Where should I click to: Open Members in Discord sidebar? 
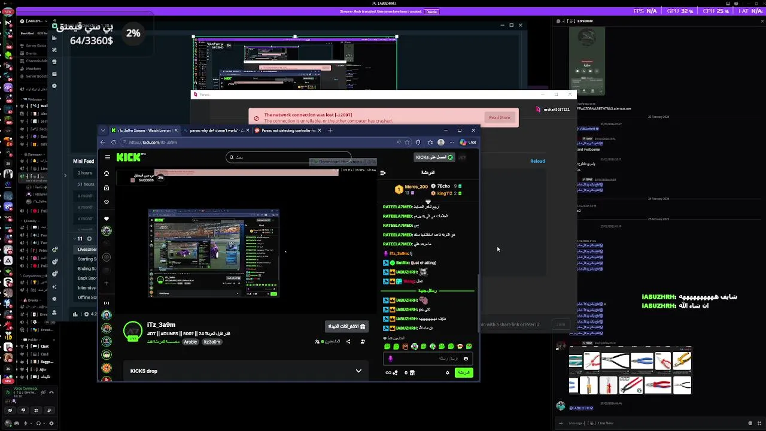[34, 69]
